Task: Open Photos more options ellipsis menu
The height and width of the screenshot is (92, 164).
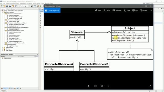Action: (151, 10)
